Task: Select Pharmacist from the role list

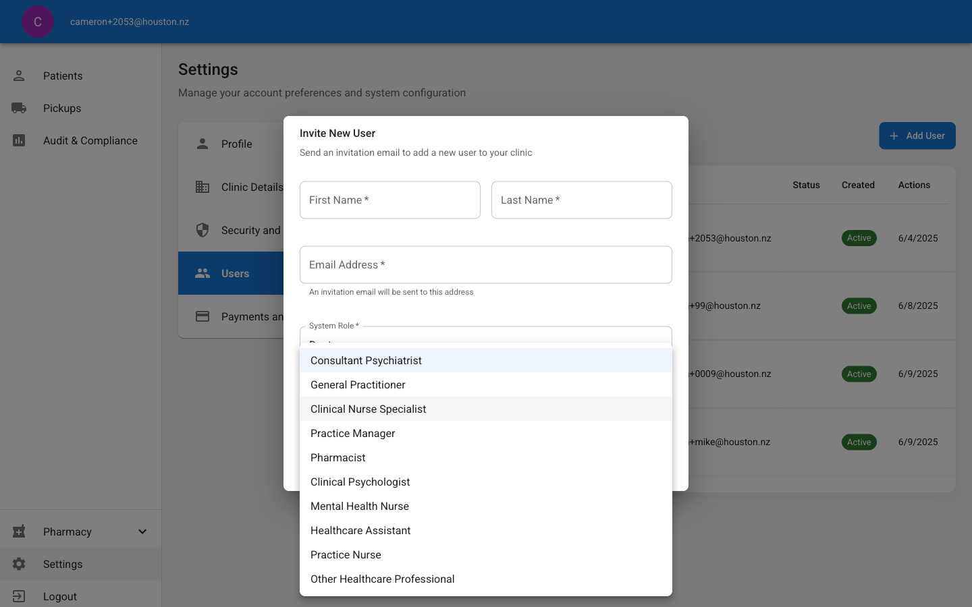Action: pyautogui.click(x=486, y=457)
